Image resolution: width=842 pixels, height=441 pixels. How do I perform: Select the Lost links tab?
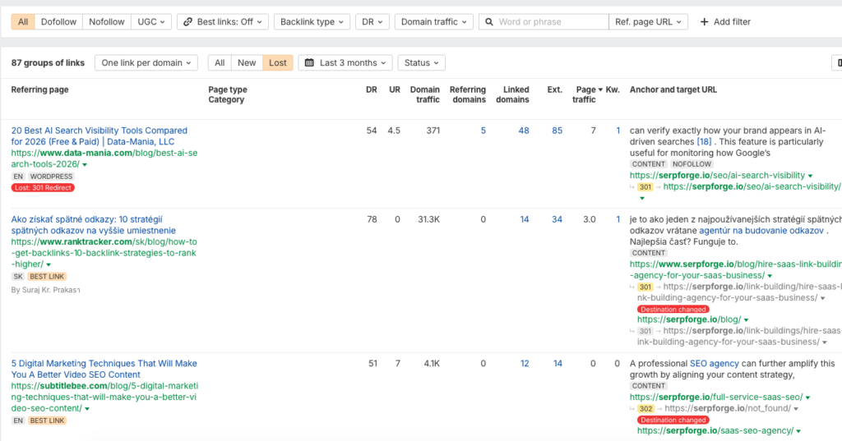coord(278,62)
